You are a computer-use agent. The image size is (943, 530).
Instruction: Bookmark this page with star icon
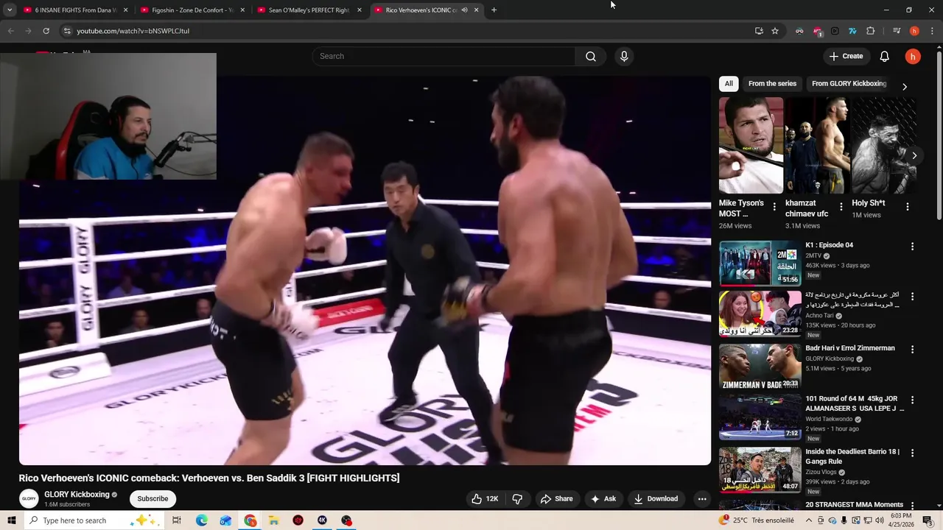(775, 31)
